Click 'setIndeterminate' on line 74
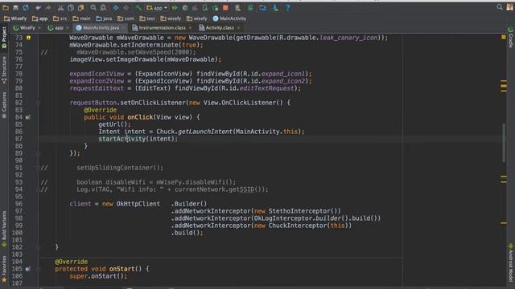This screenshot has height=289, width=515. [x=150, y=45]
